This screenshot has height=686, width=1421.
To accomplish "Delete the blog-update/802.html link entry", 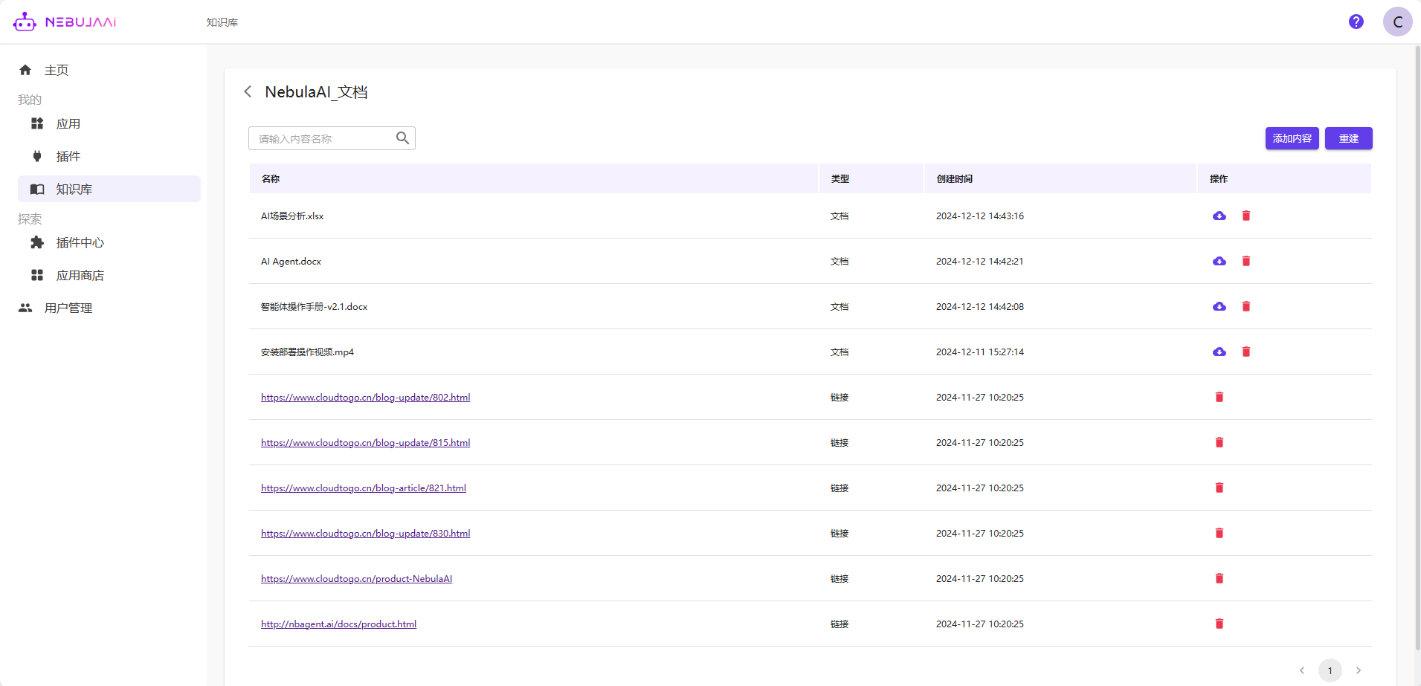I will point(1219,397).
